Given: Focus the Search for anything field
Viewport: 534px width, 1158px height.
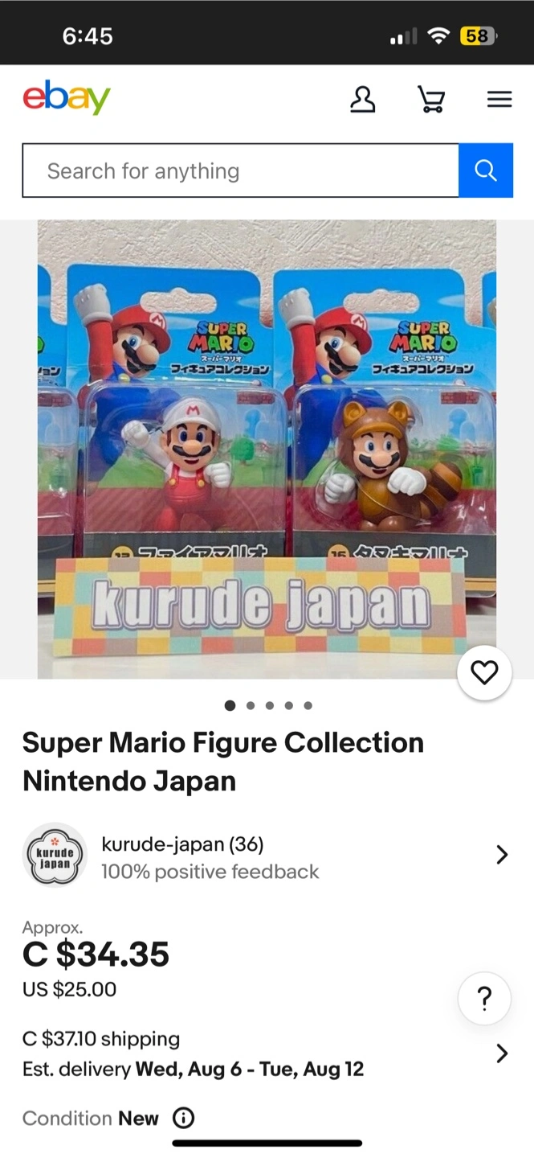Looking at the screenshot, I should (x=240, y=170).
